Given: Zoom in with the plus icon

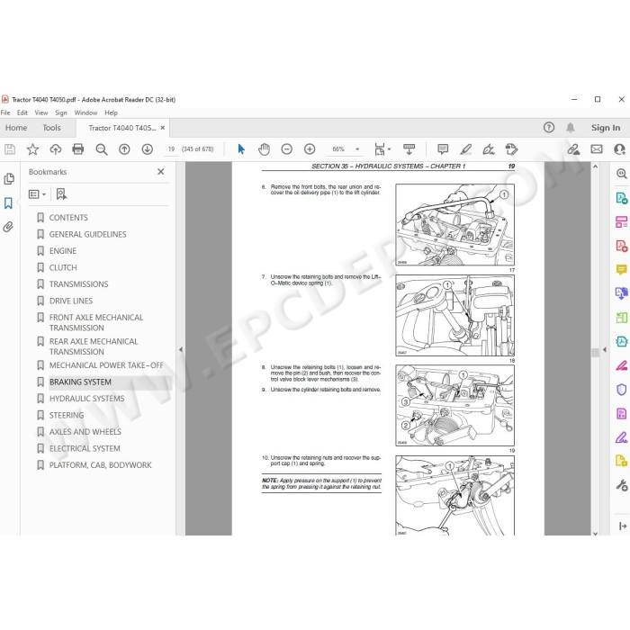Looking at the screenshot, I should (310, 149).
